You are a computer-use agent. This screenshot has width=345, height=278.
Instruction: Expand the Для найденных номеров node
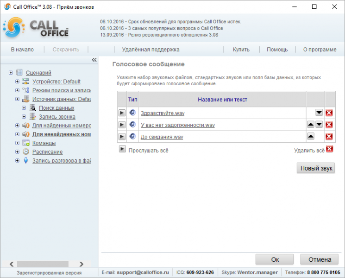tap(18, 126)
